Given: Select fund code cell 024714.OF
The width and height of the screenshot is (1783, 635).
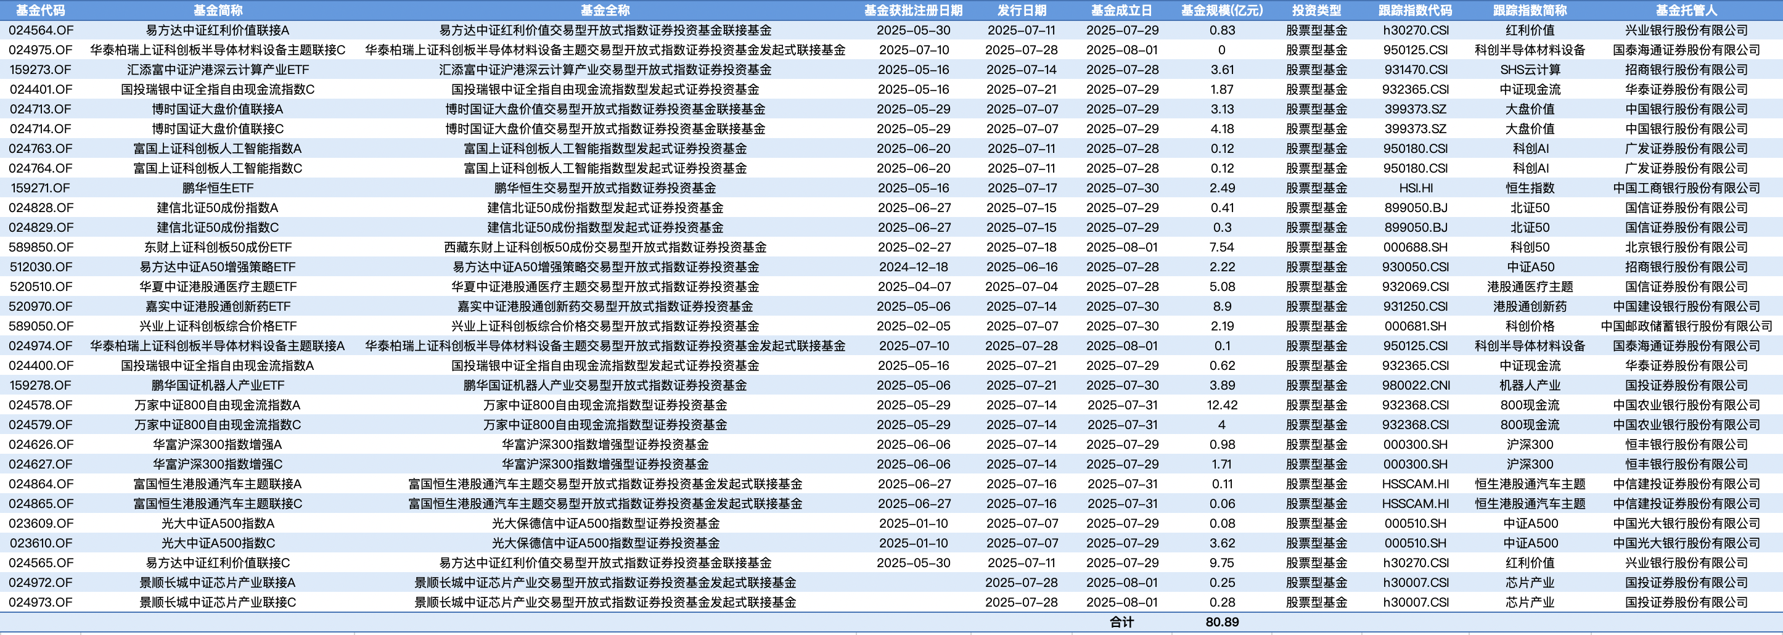Looking at the screenshot, I should 40,129.
